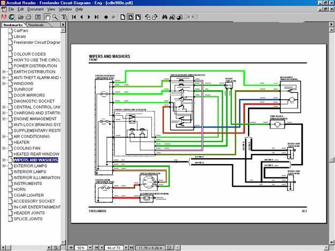Screen dimensions: 335x251
Task: Set Actual Size page view
Action: [x=123, y=17]
